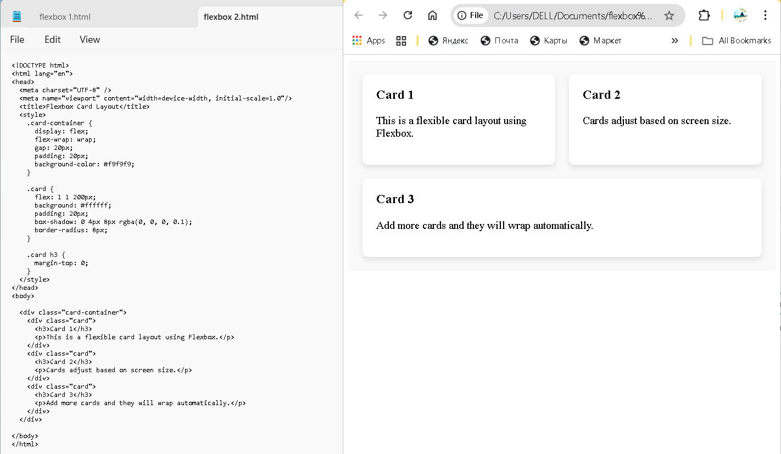The image size is (781, 454).
Task: Reload the current page
Action: point(408,15)
